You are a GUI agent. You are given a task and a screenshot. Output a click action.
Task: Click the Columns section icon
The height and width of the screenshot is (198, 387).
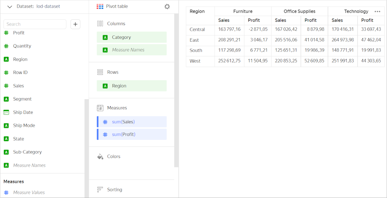(100, 23)
